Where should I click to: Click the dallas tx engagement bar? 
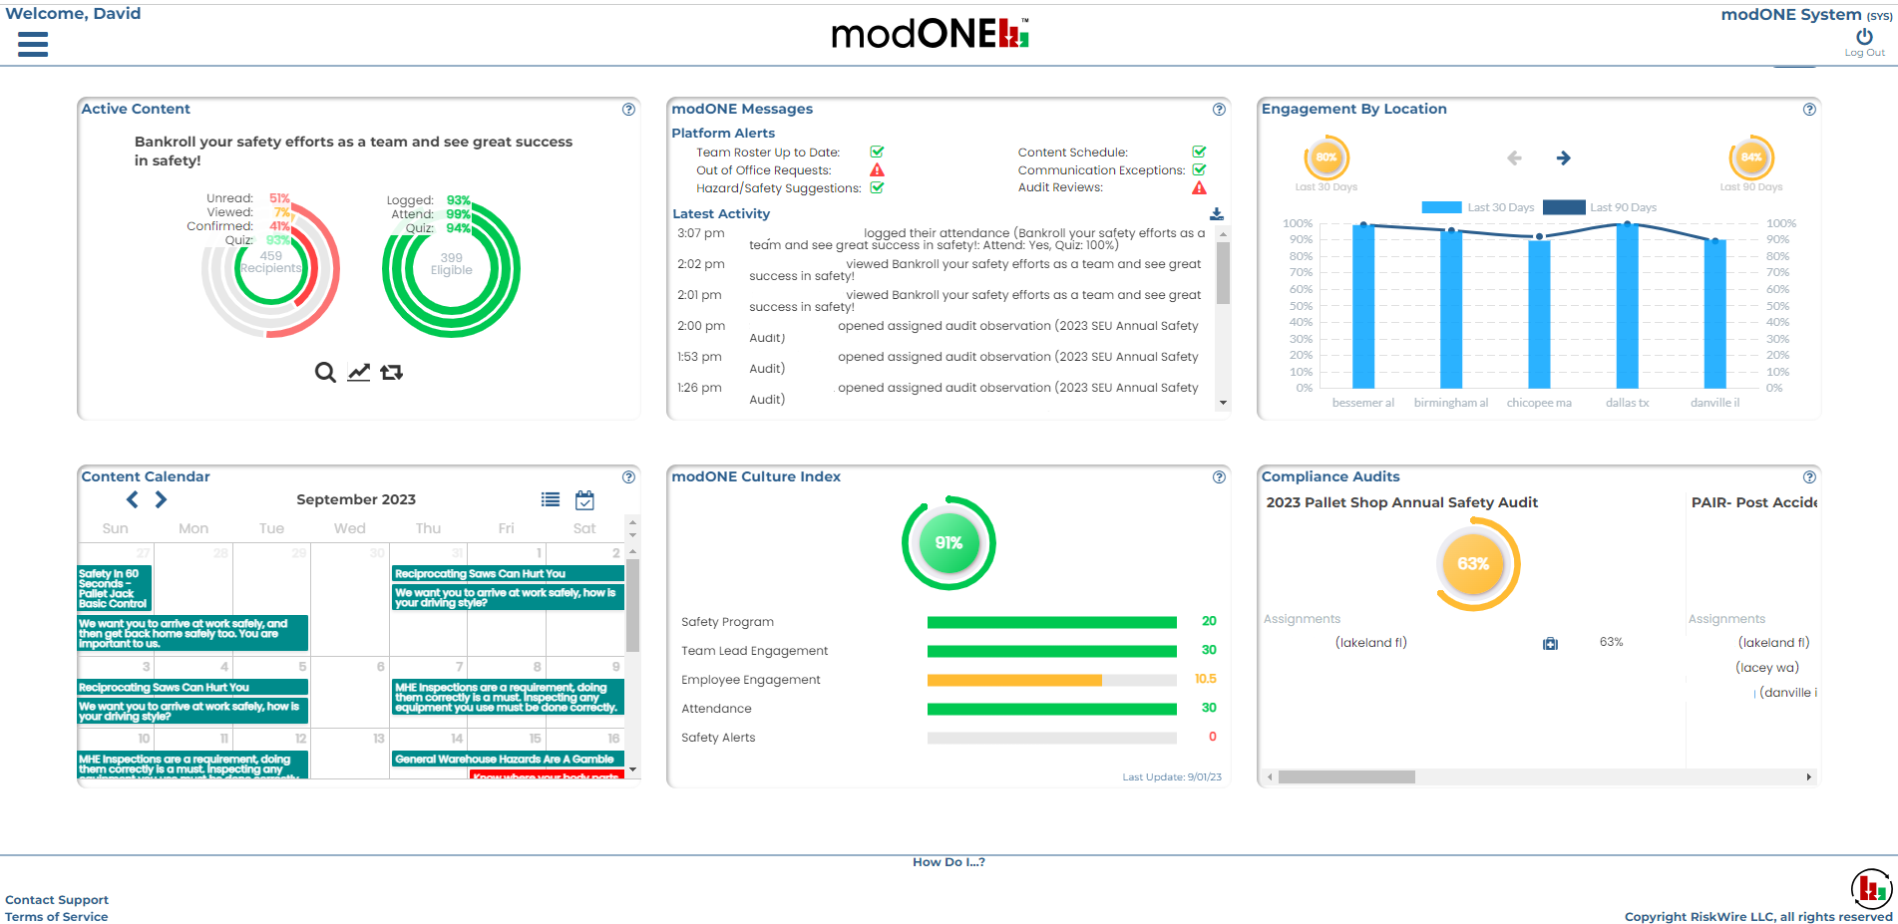(x=1627, y=305)
